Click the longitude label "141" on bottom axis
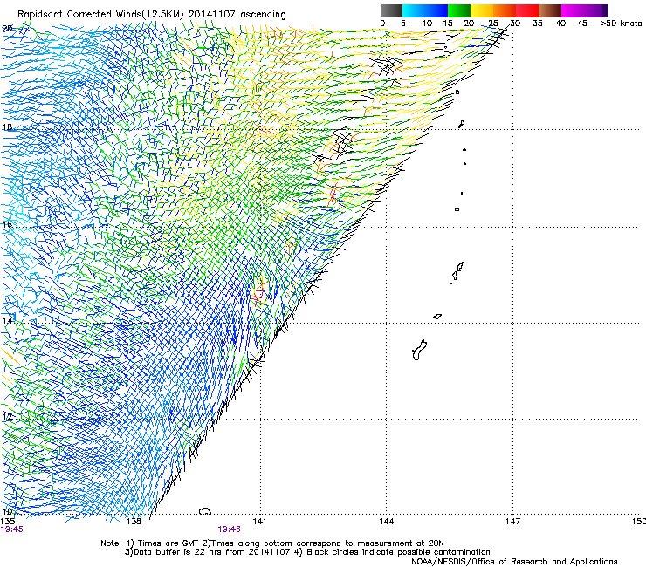The image size is (646, 567). (259, 522)
